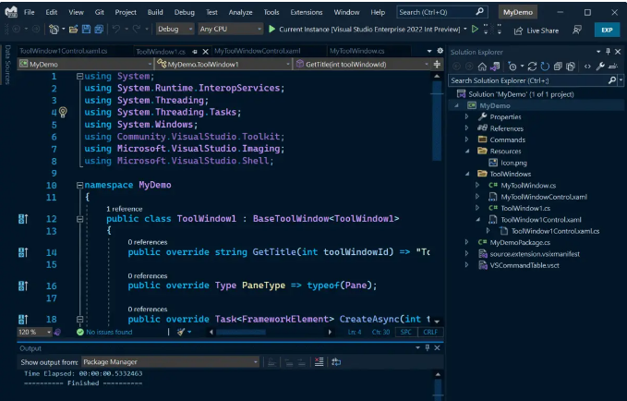The image size is (627, 401).
Task: Select MyDemoPackage.cs file
Action: pyautogui.click(x=520, y=242)
